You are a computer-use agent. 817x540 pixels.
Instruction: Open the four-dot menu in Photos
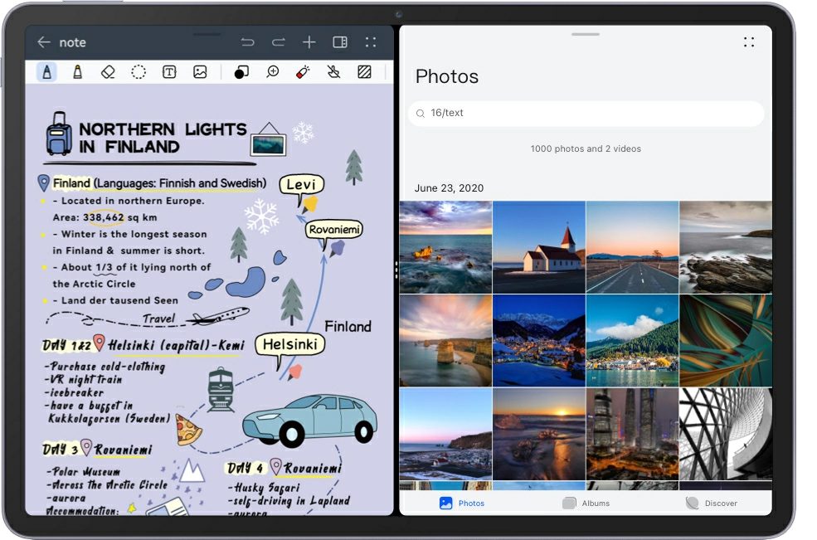pos(749,42)
